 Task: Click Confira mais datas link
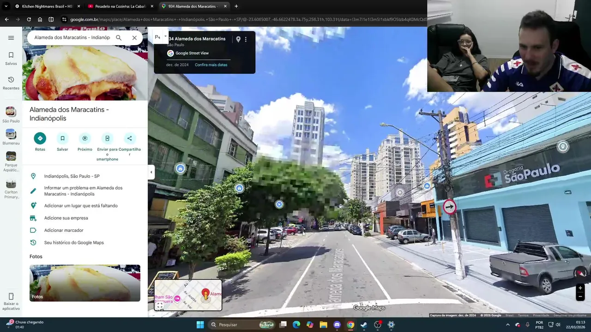click(211, 65)
